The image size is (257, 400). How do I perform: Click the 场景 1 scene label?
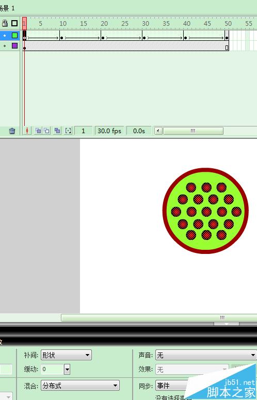click(x=7, y=8)
